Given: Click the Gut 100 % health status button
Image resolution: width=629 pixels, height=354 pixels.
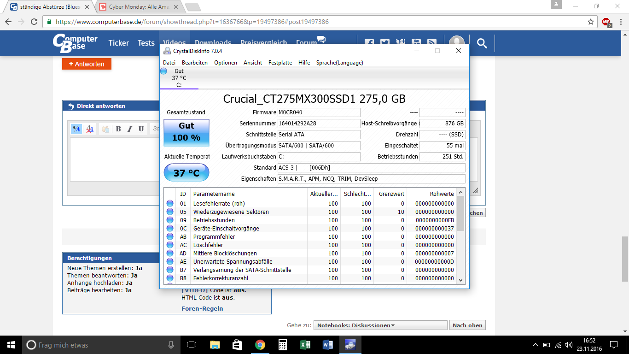Looking at the screenshot, I should (186, 133).
